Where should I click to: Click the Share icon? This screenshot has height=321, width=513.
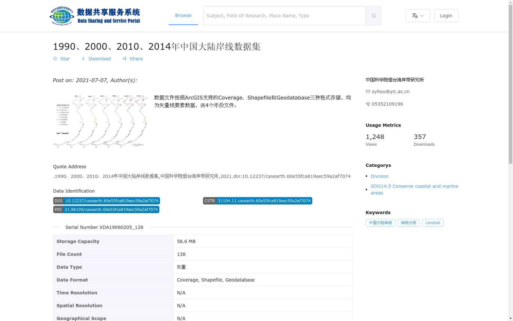124,59
